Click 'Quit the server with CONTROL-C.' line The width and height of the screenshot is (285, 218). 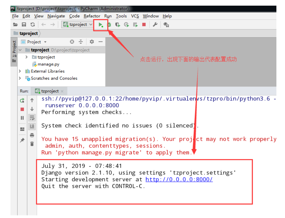click(x=93, y=186)
